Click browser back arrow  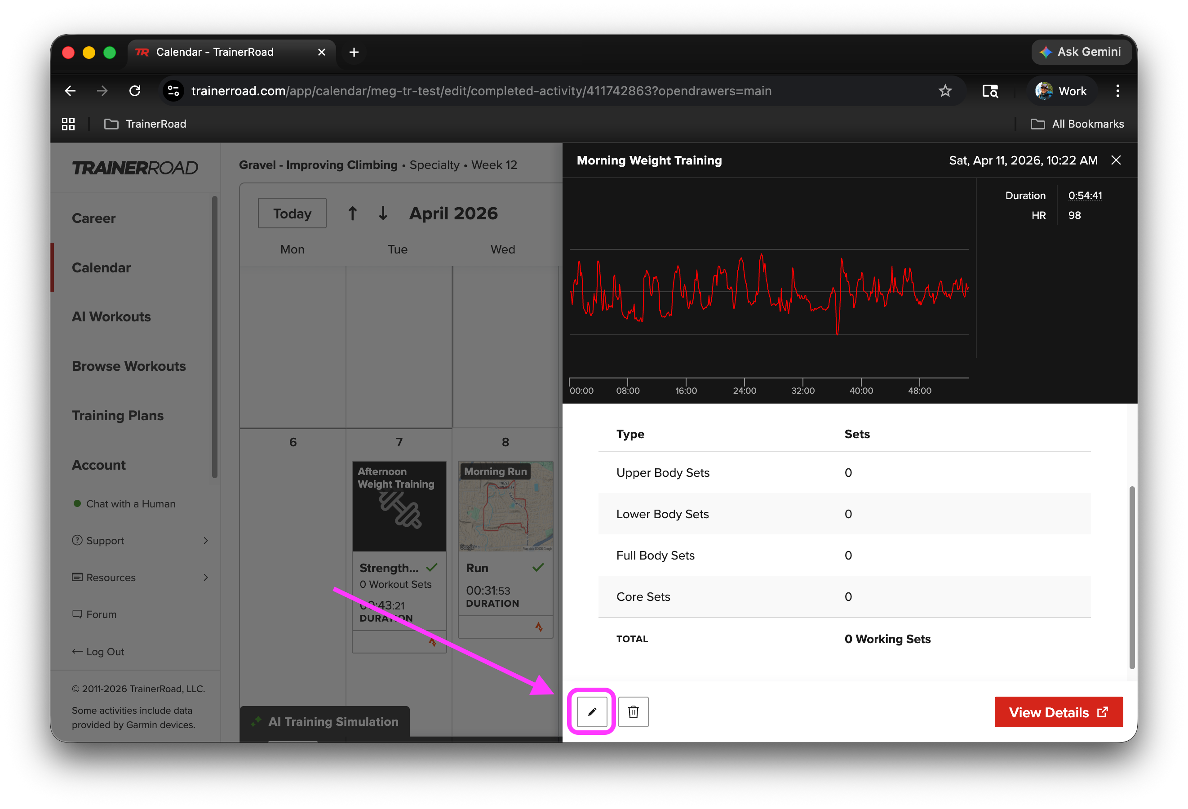(71, 91)
